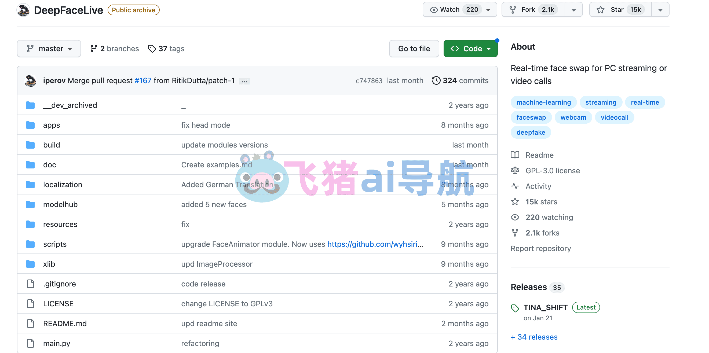Click the pulse icon beside Activity
Screen dimensions: 709x353
pyautogui.click(x=515, y=186)
